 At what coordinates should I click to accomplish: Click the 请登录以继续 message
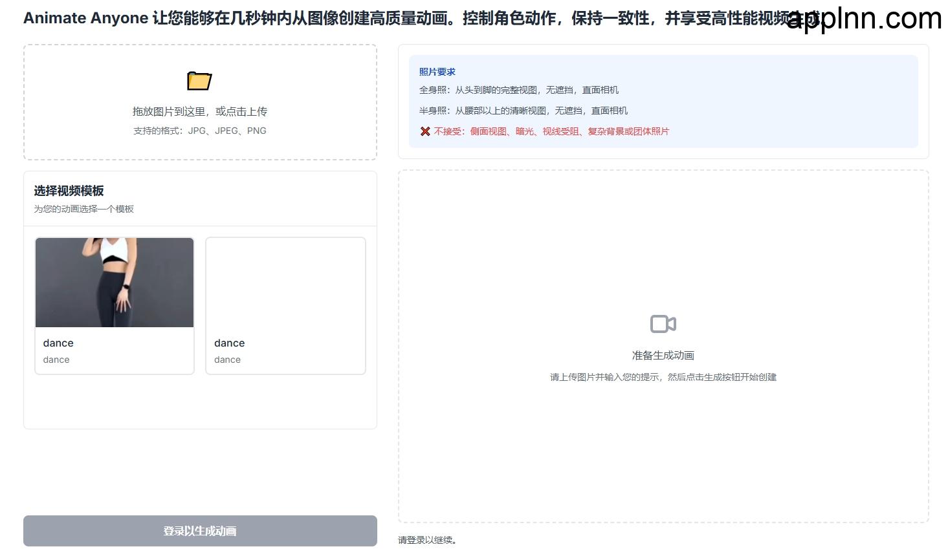[x=429, y=540]
